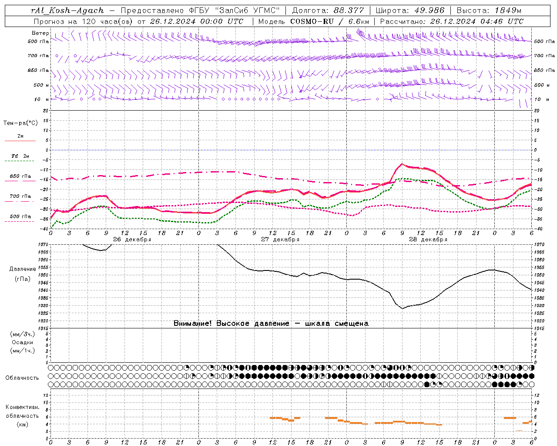The image size is (557, 446).
Task: Select the text Прогноз на 120 часа(ов)
Action: coord(84,21)
